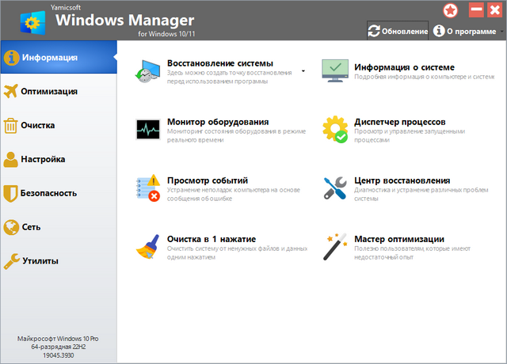Open the Optimization Wizard wand icon
507x364 pixels.
334,247
